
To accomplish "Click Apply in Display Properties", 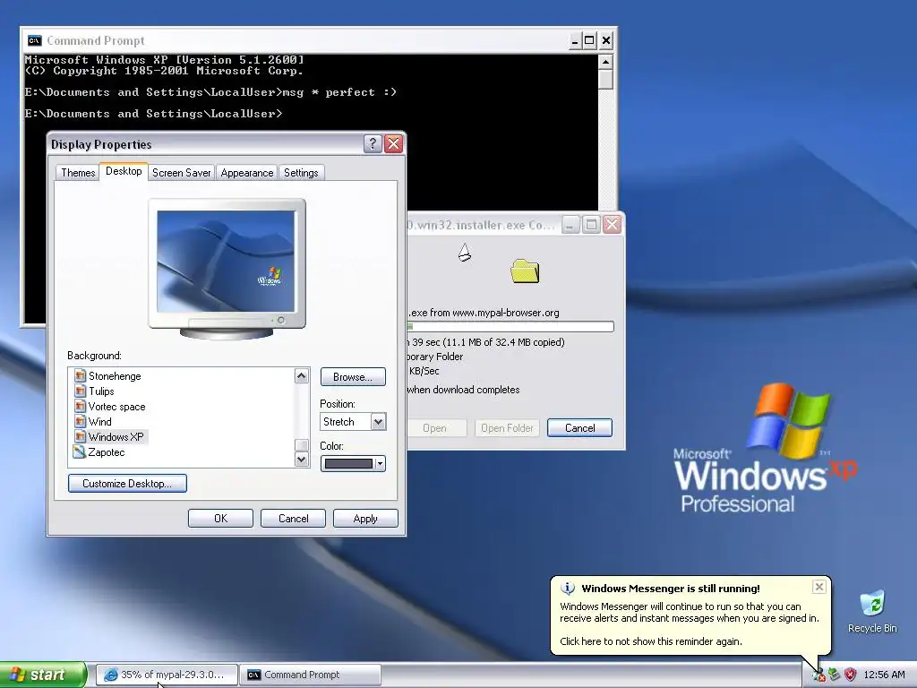I will pos(365,519).
